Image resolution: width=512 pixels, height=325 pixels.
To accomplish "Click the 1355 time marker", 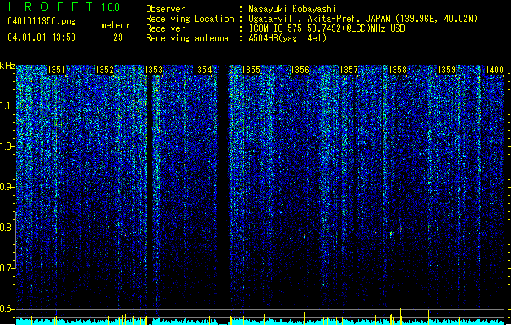I will pyautogui.click(x=251, y=70).
